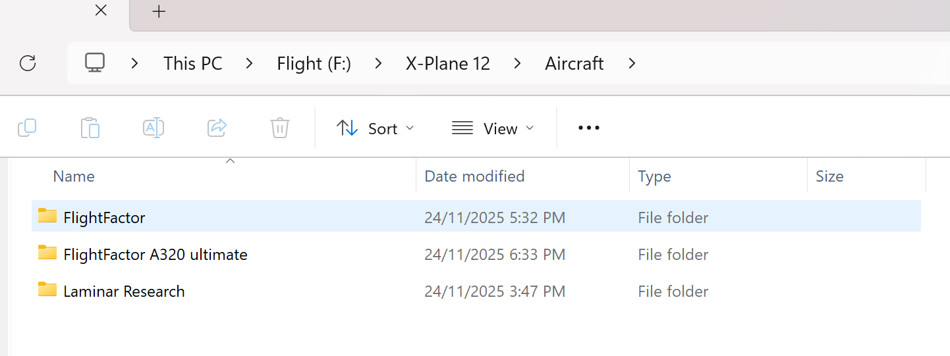Click the Refresh icon
This screenshot has width=950, height=356.
click(28, 63)
